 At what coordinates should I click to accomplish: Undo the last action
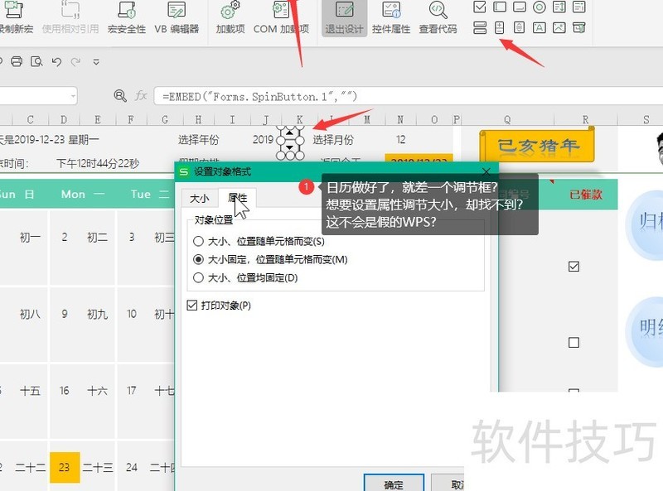point(56,62)
